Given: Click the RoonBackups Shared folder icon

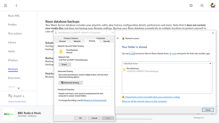Looking at the screenshot, I should (x=61, y=51).
